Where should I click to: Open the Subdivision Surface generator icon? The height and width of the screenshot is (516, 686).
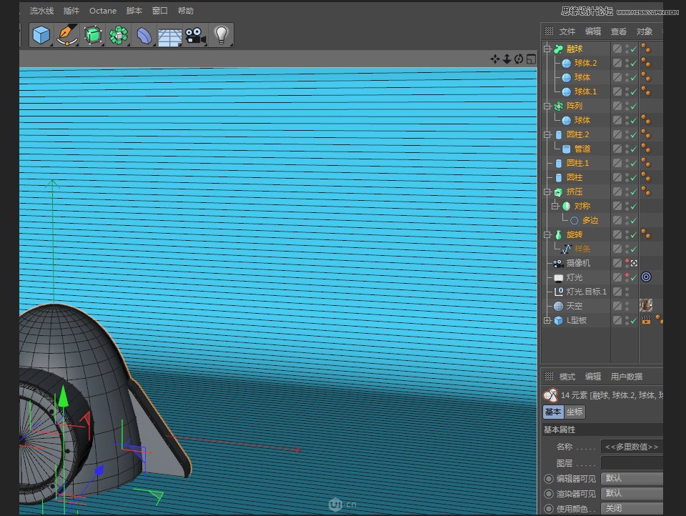93,34
